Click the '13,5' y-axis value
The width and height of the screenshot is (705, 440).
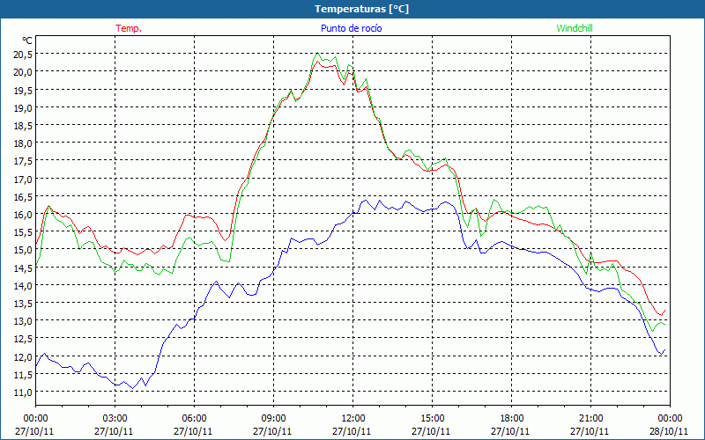click(23, 303)
